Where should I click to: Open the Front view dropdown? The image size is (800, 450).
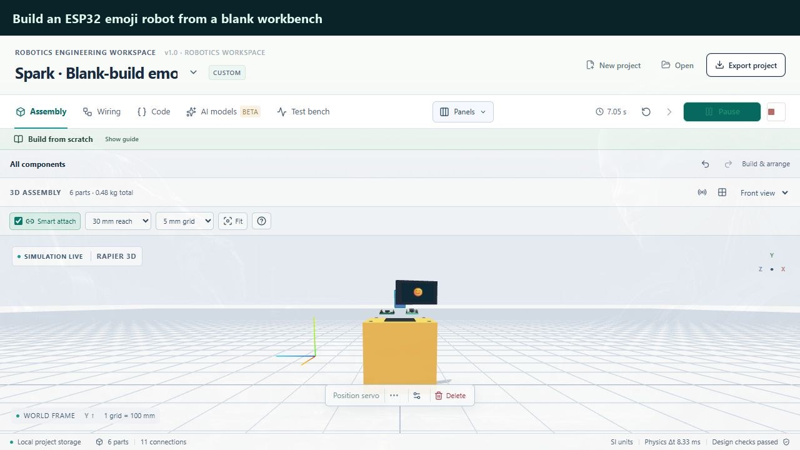764,192
